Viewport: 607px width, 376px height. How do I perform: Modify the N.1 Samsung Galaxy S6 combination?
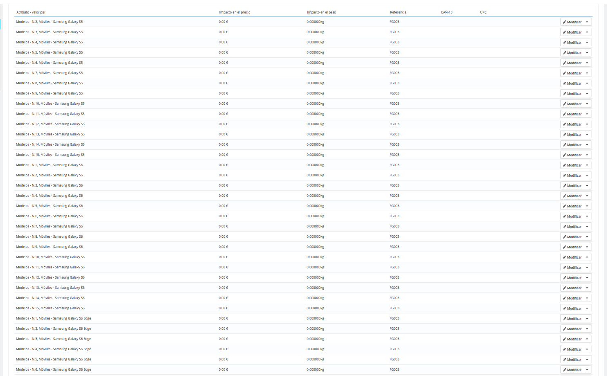point(572,165)
